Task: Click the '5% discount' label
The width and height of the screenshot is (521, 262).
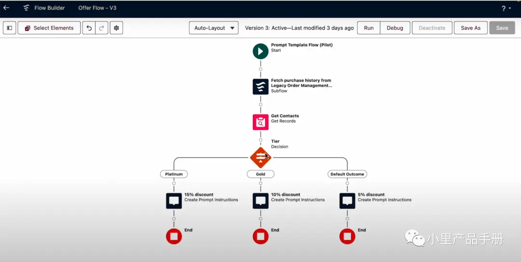Action: 371,194
